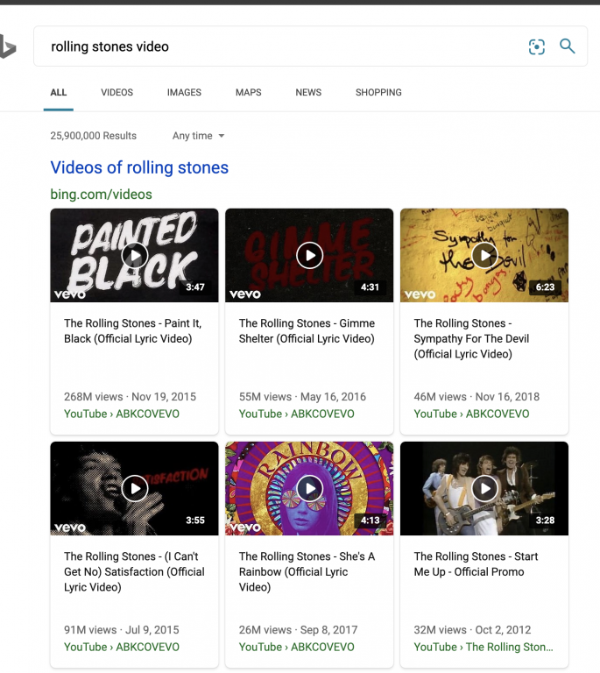This screenshot has height=673, width=600.
Task: Open visual search camera icon
Action: [537, 46]
